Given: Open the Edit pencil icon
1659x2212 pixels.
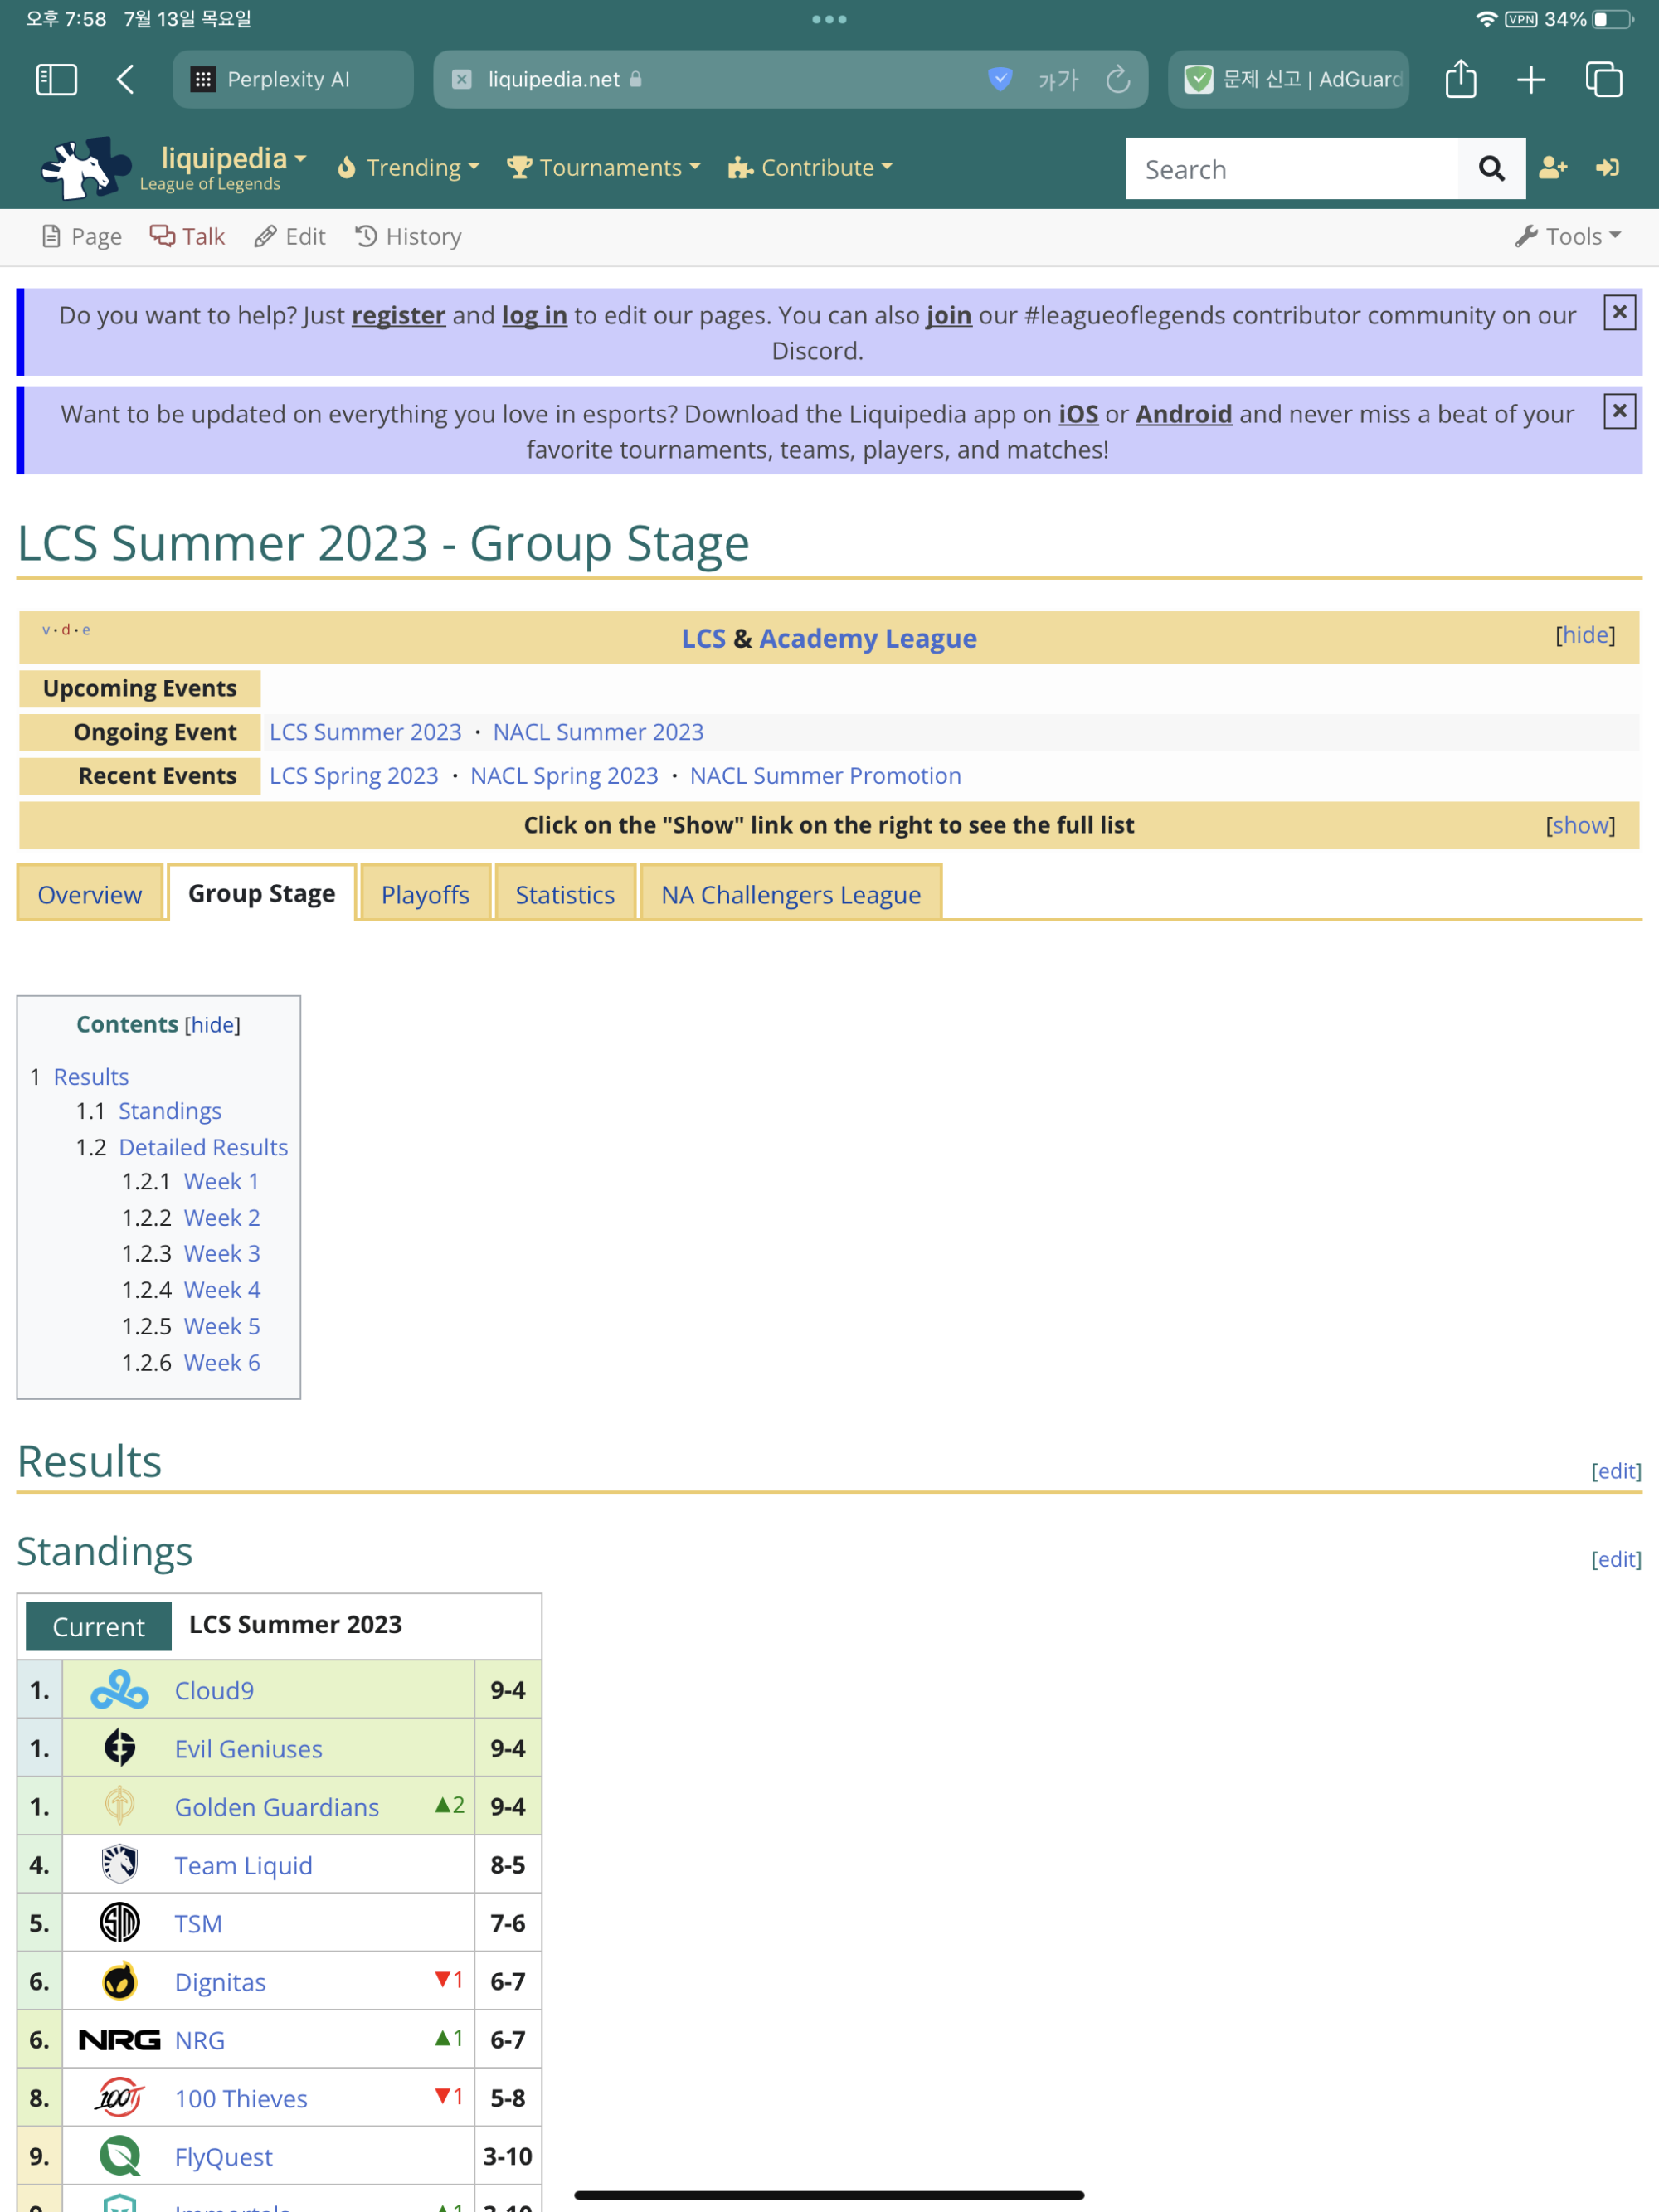Looking at the screenshot, I should coord(265,236).
